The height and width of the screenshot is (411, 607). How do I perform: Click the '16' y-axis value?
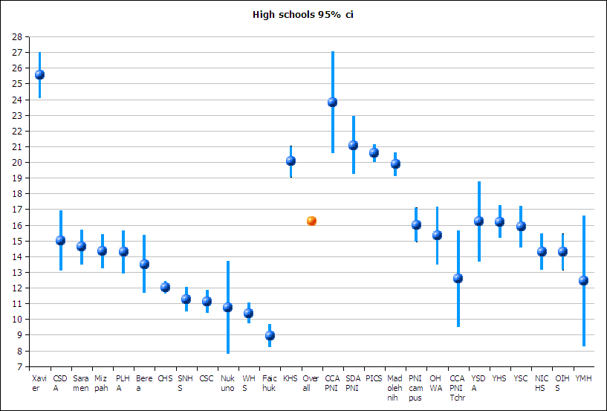point(17,225)
